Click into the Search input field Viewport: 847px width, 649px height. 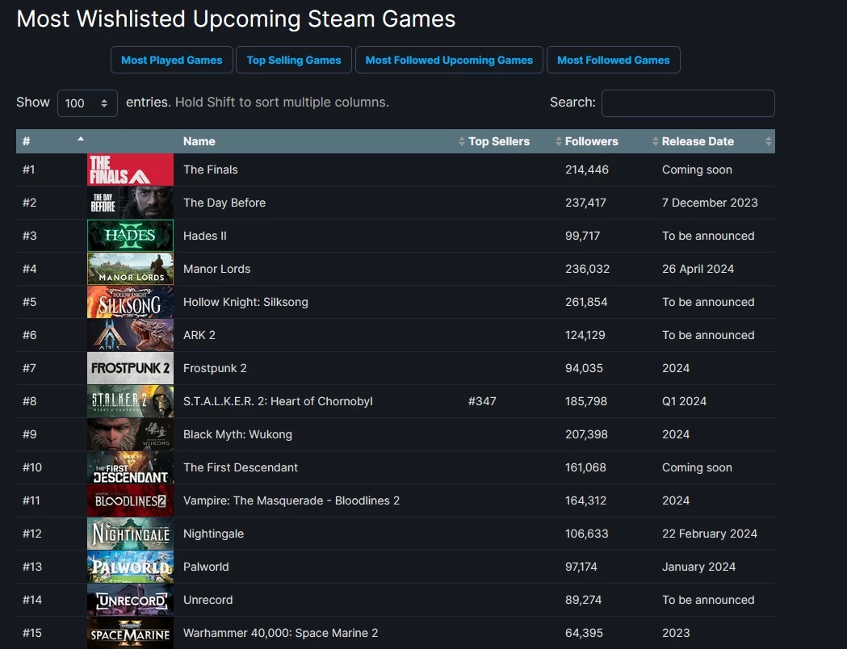[x=688, y=103]
